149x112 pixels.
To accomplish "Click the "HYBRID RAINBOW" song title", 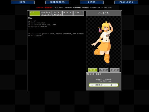I will (x=103, y=79).
